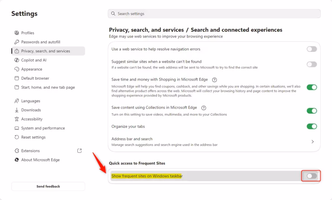This screenshot has width=332, height=200.
Task: Turn off Save content using Collections toggle
Action: 312,111
